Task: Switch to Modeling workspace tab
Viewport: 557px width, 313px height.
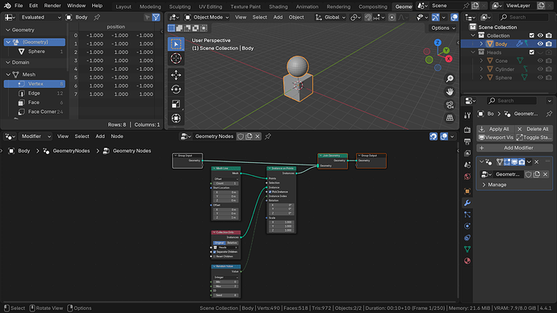Action: (150, 6)
